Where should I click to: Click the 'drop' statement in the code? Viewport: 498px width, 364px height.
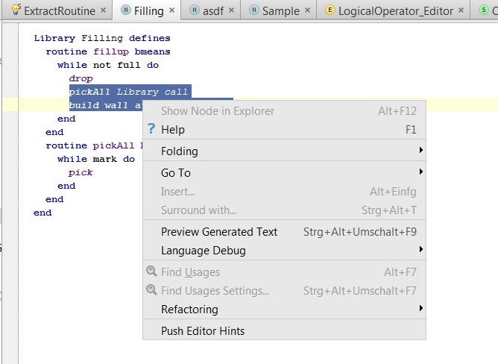coord(81,78)
